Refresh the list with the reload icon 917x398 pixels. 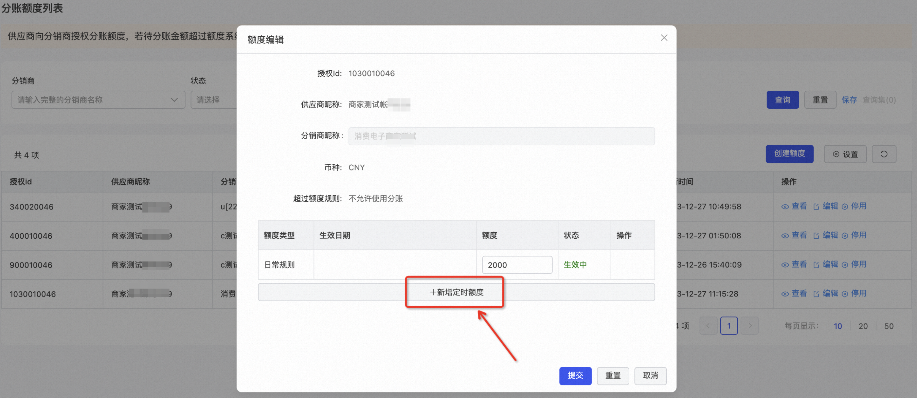tap(884, 154)
